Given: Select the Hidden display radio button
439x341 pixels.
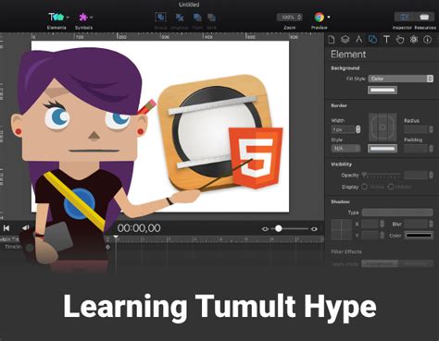Looking at the screenshot, I should (x=391, y=187).
